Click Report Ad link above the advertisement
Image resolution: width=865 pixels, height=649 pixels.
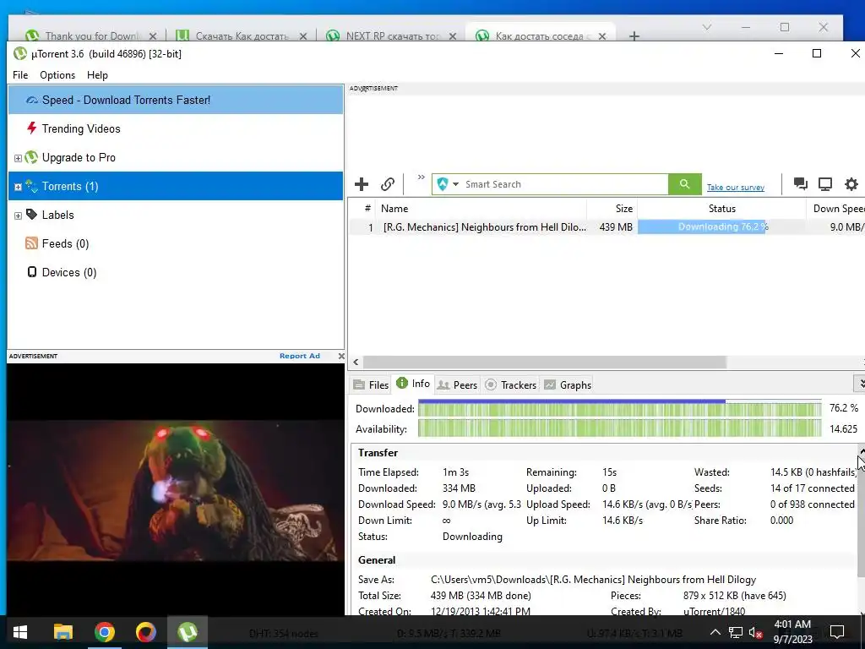(300, 356)
